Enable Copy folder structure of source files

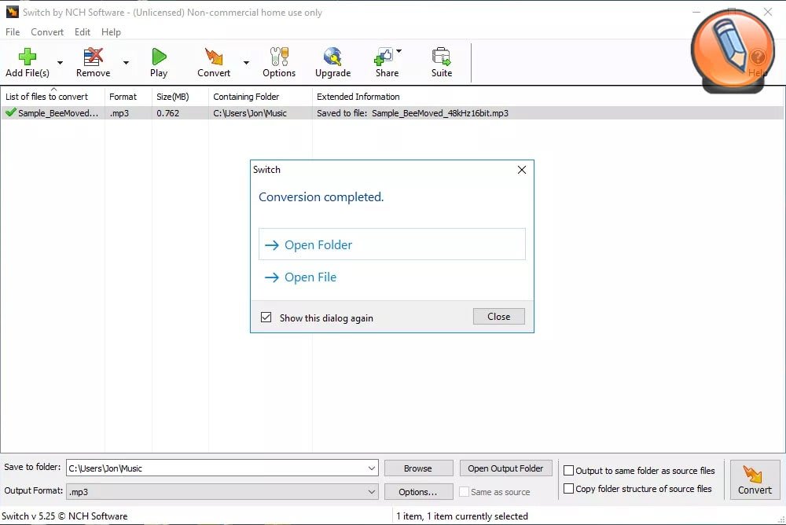[568, 488]
